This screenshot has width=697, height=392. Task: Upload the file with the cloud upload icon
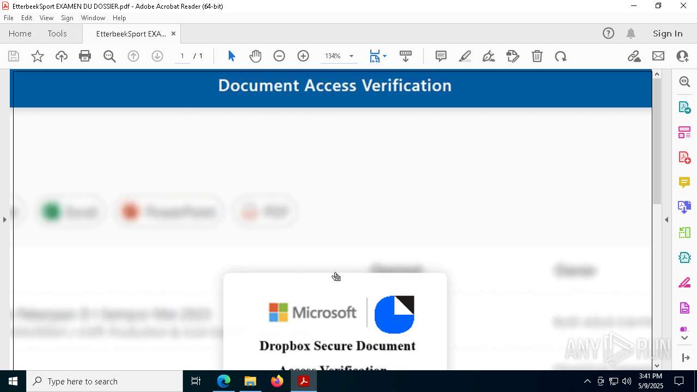click(x=62, y=56)
